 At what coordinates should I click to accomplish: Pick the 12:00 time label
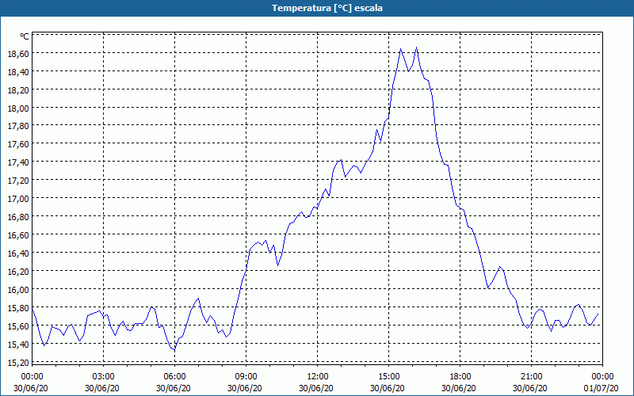click(x=317, y=377)
